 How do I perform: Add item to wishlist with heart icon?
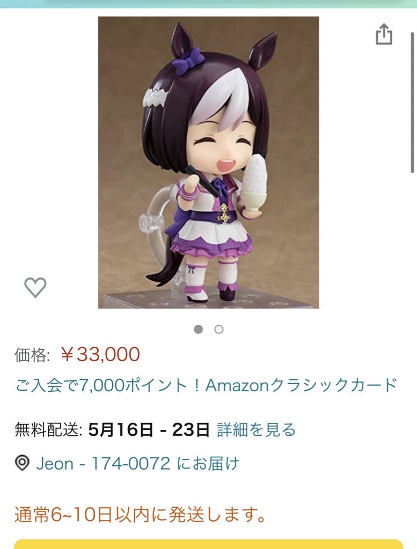tap(35, 288)
